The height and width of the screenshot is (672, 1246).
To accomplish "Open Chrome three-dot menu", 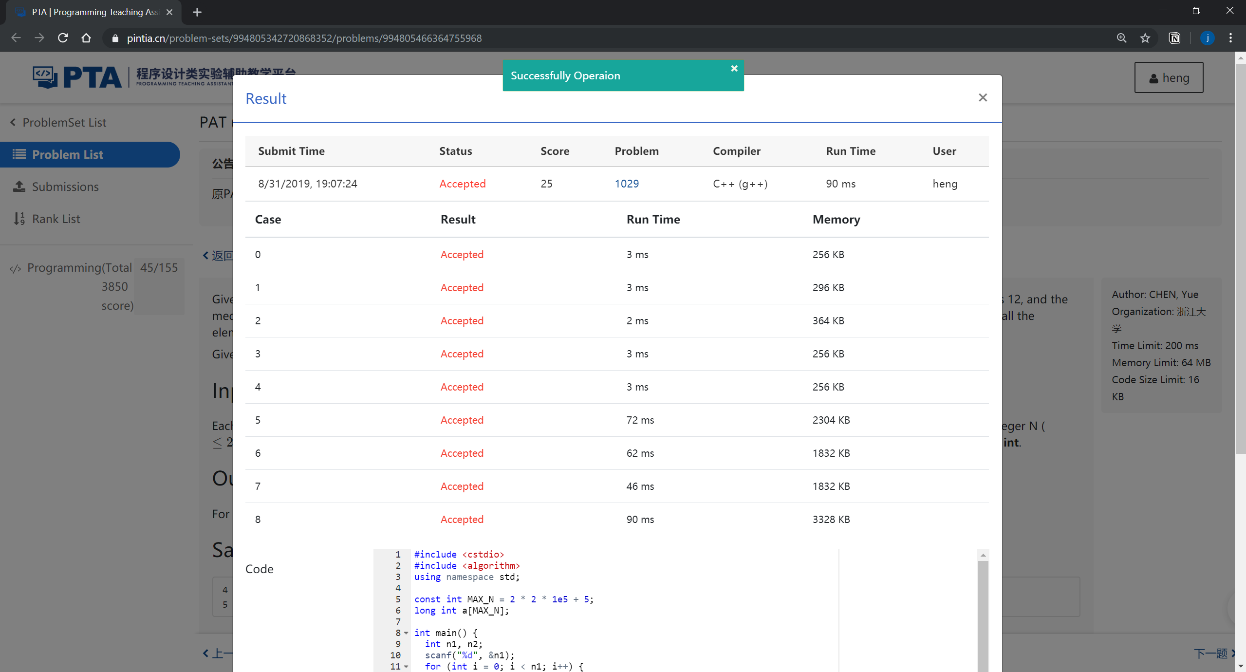I will click(1230, 38).
